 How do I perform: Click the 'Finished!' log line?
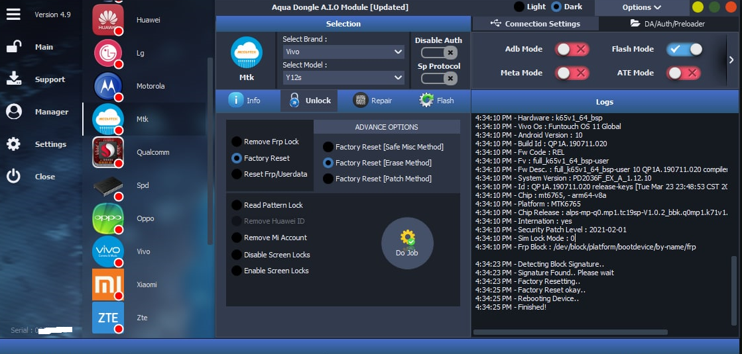point(511,307)
